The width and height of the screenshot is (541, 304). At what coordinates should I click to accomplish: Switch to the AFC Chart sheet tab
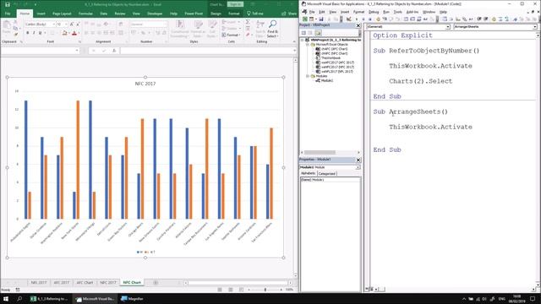click(85, 283)
